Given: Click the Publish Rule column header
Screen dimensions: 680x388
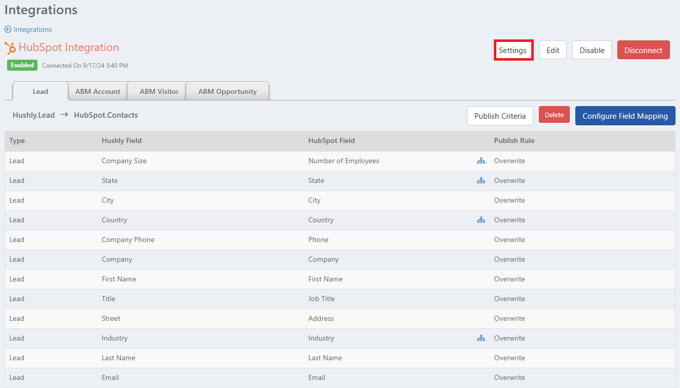Looking at the screenshot, I should 514,141.
